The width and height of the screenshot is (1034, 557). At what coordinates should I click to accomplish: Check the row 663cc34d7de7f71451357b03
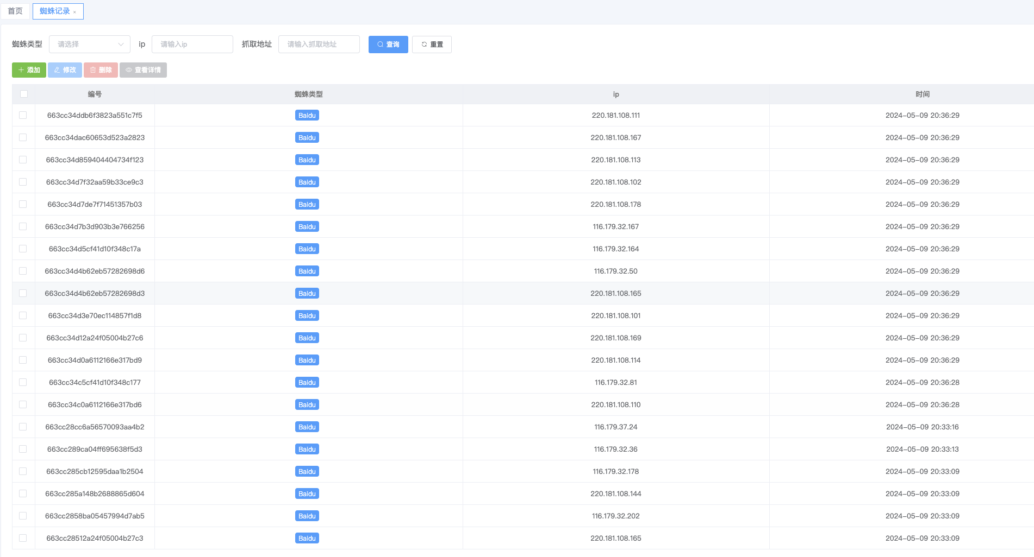pos(23,204)
